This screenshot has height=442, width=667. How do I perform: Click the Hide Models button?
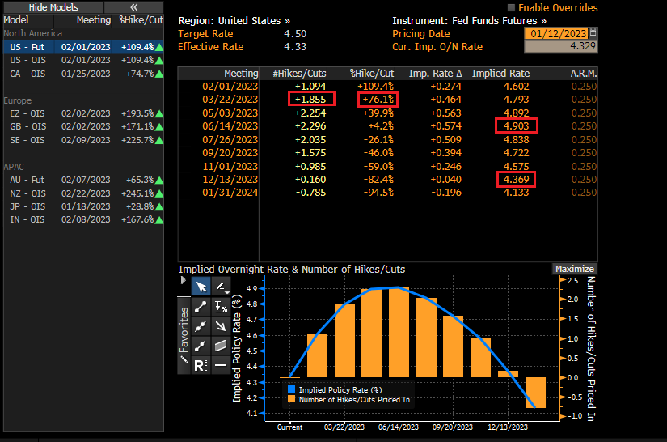[54, 6]
